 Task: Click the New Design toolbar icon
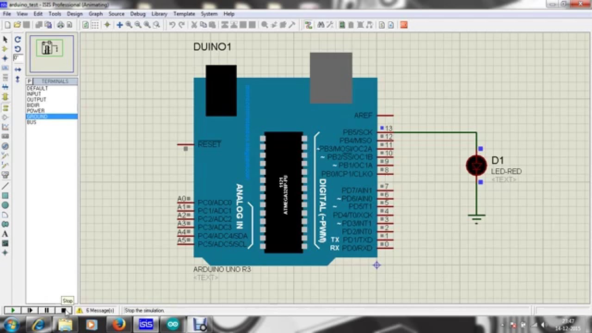[7, 25]
